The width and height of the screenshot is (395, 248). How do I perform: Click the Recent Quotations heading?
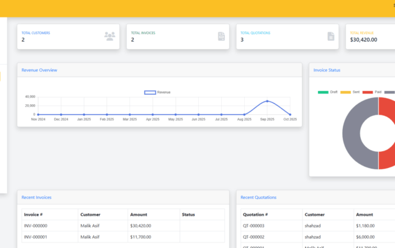tap(258, 197)
